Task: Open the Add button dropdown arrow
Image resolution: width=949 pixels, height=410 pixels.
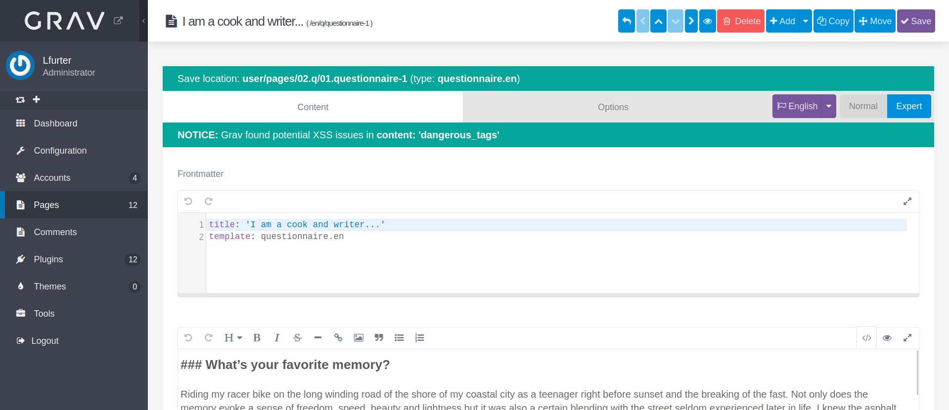Action: click(x=806, y=21)
